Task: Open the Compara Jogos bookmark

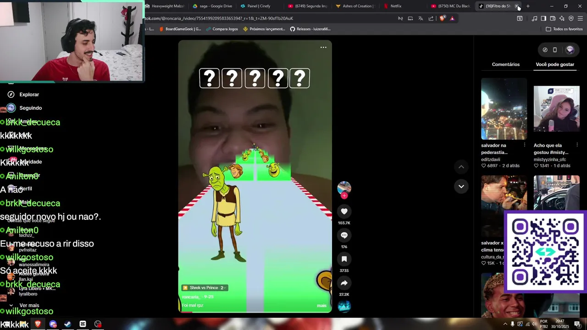Action: pyautogui.click(x=222, y=29)
